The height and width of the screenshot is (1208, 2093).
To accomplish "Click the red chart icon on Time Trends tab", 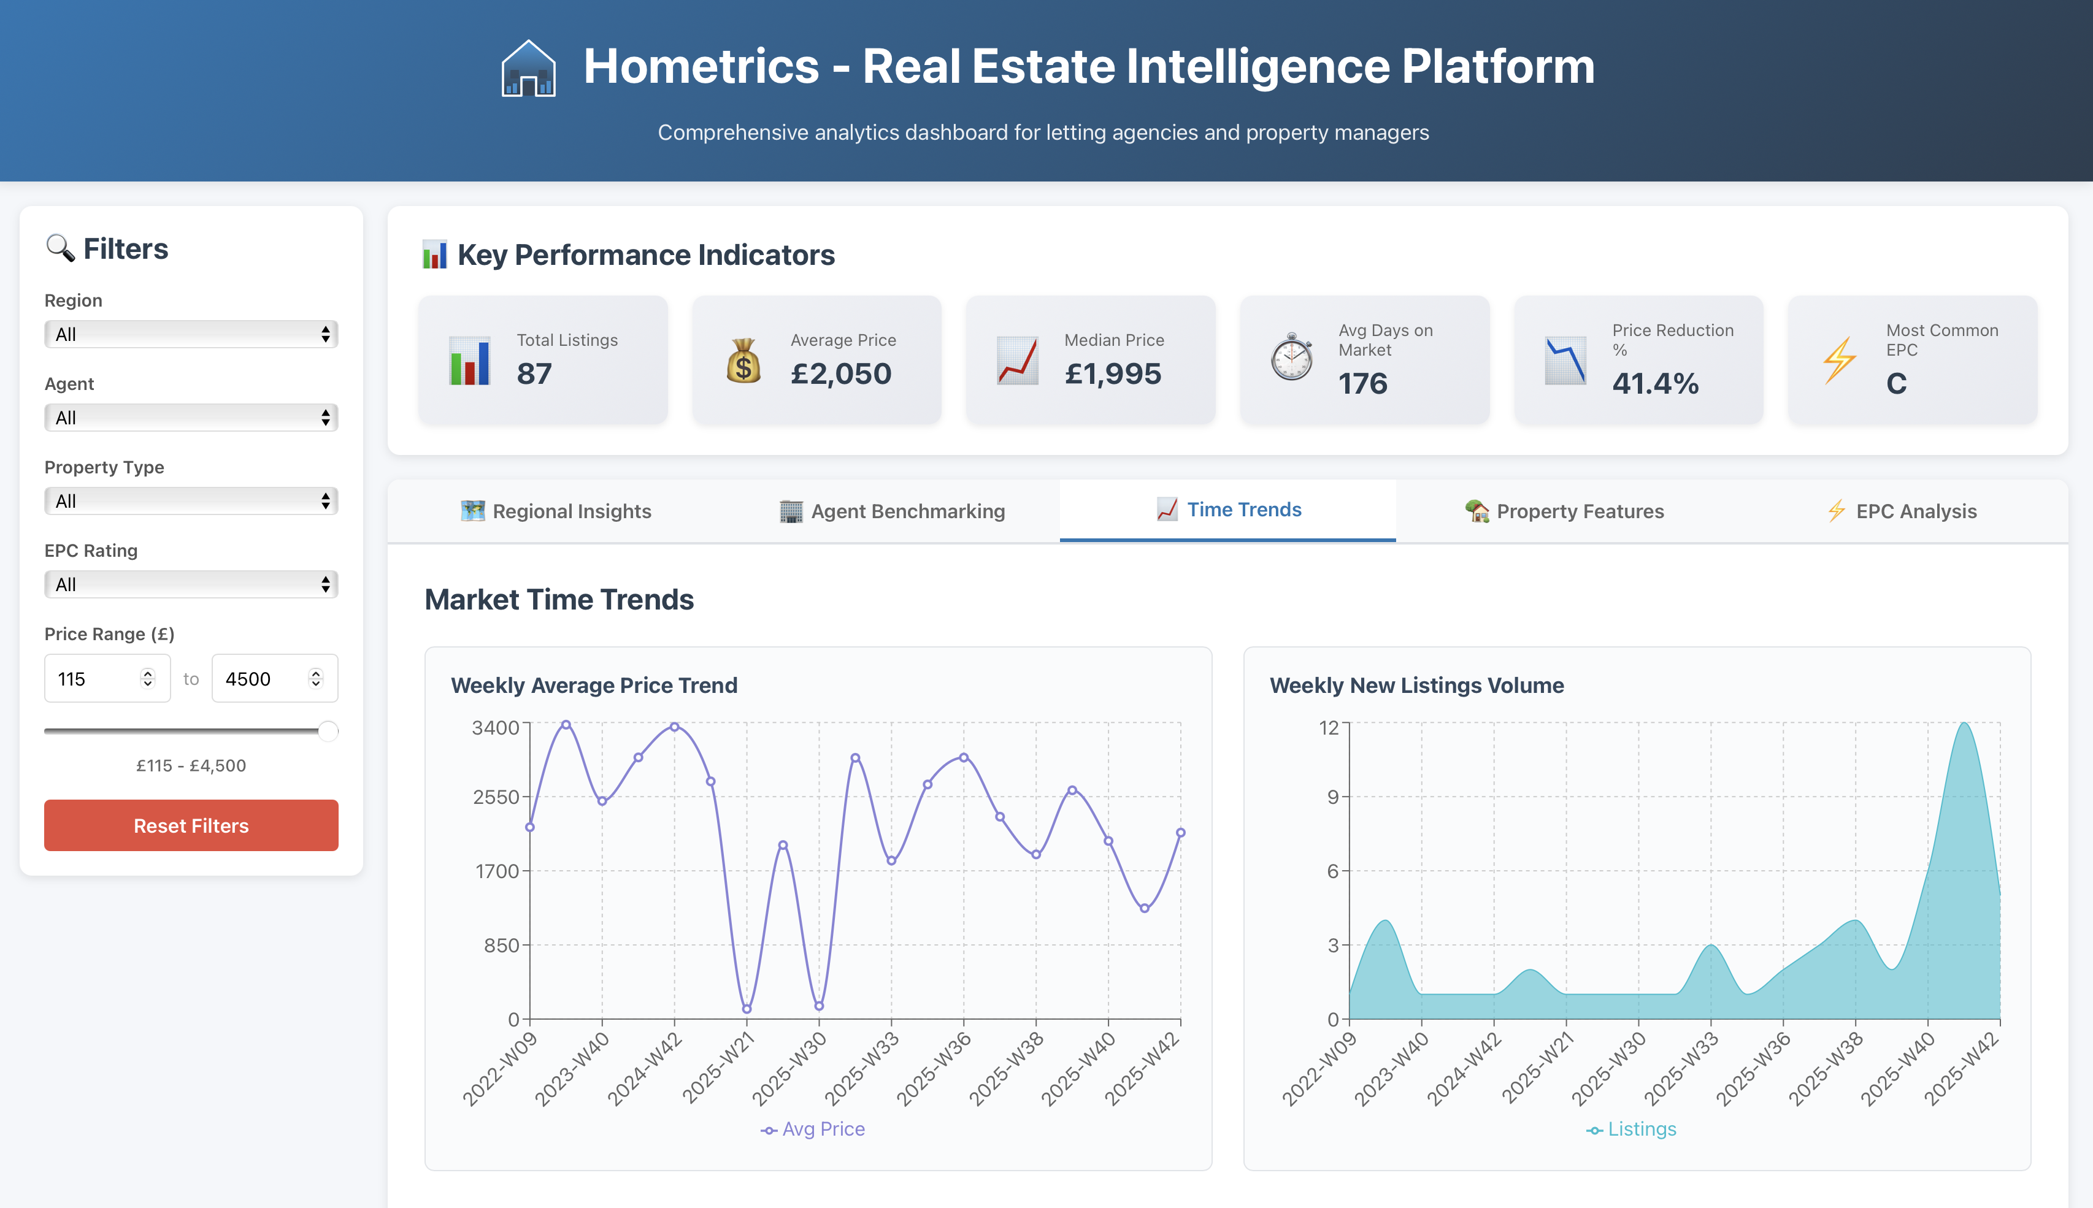I will click(1167, 510).
